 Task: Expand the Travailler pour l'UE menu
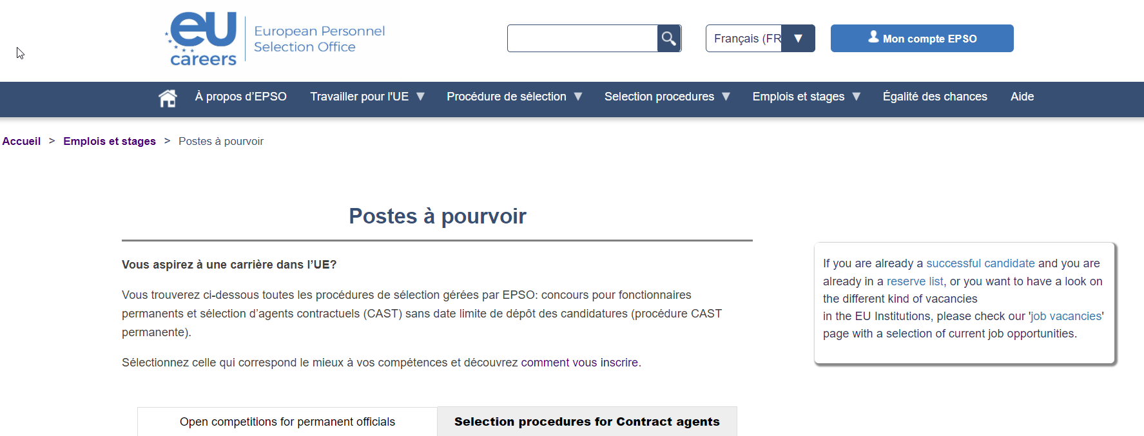367,97
